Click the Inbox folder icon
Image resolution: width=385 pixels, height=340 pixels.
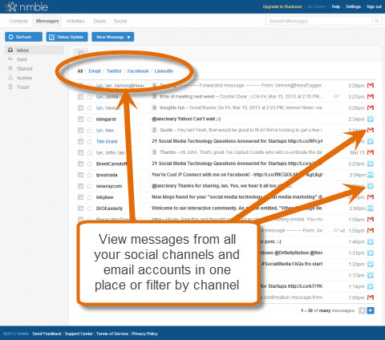pos(10,50)
